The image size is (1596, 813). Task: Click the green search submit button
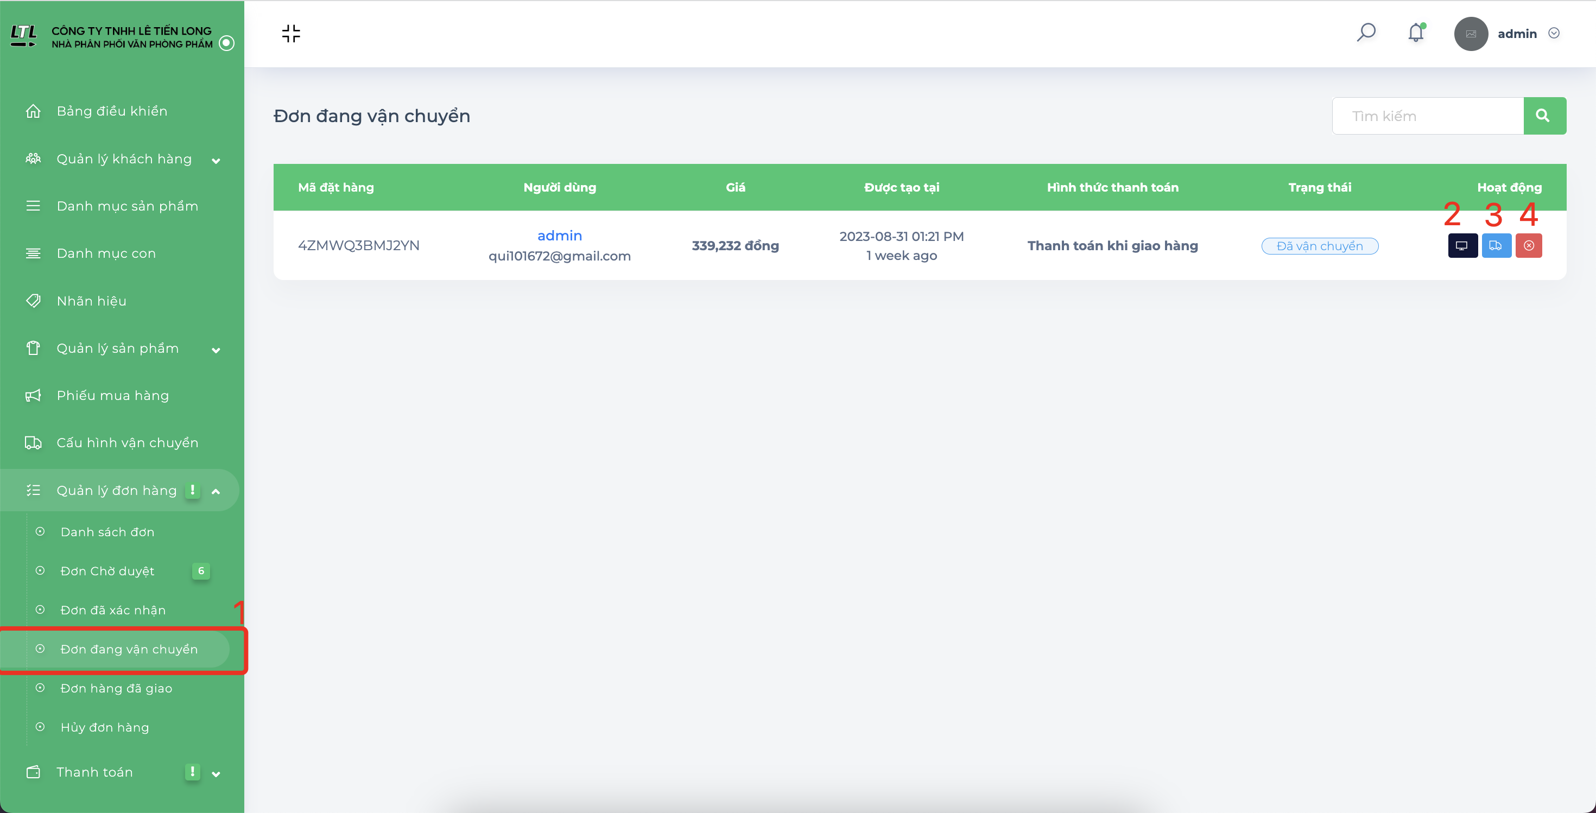point(1544,116)
